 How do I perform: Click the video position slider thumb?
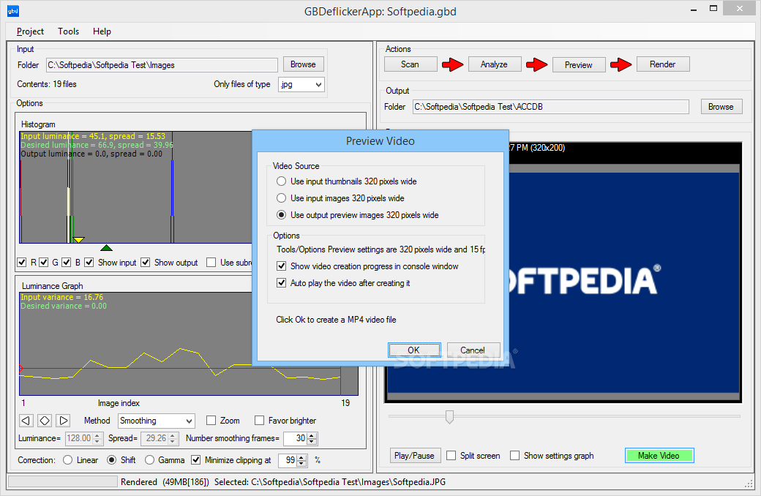[449, 416]
